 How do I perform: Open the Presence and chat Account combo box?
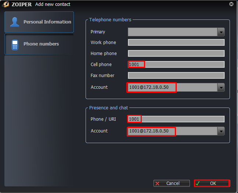pos(176,131)
